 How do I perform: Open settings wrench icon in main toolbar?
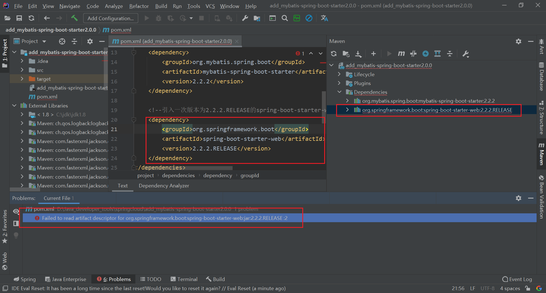(245, 18)
